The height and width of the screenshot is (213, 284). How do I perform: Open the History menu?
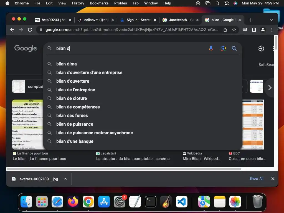pyautogui.click(x=78, y=3)
